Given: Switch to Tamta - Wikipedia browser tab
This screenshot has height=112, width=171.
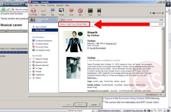Looking at the screenshot, I should pos(12,4).
